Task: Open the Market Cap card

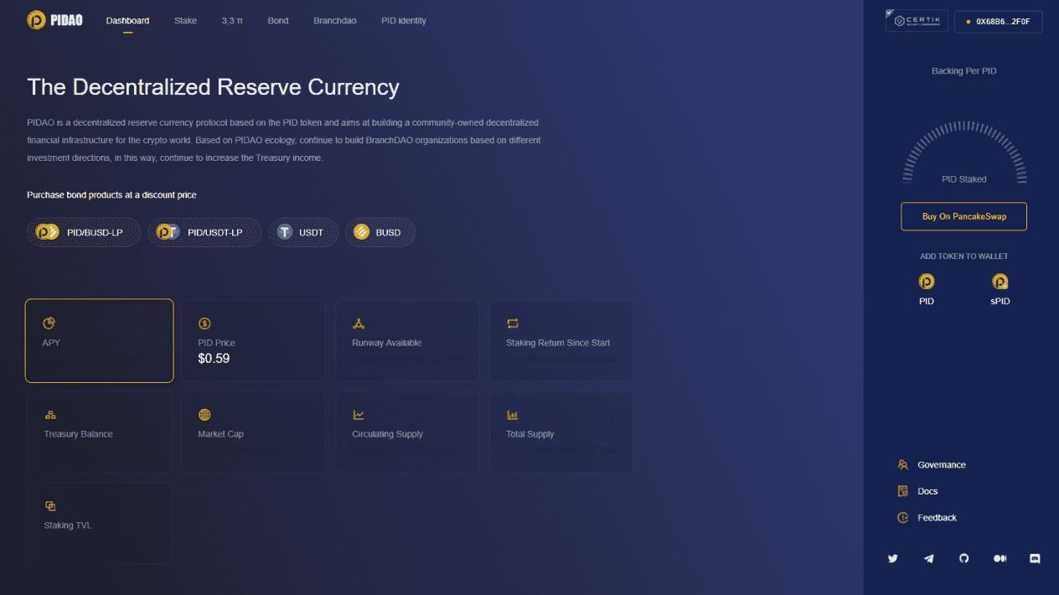Action: point(253,432)
